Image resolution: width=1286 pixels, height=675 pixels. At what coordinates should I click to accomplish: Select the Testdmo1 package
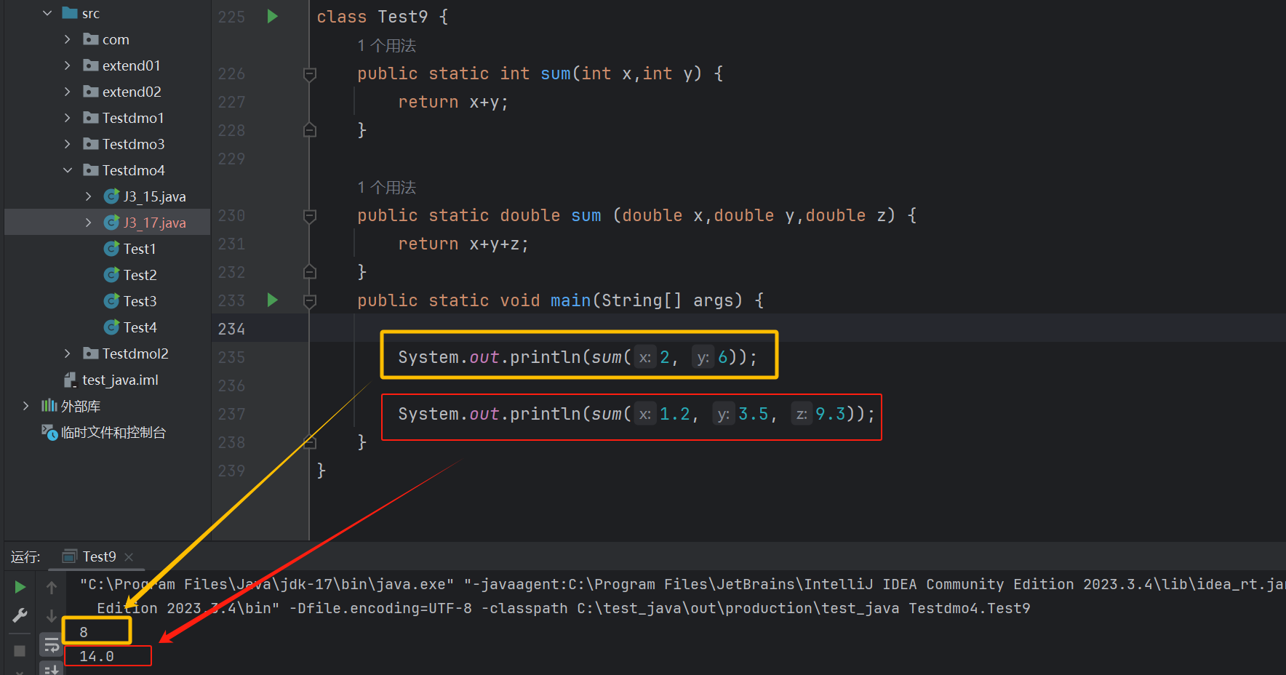(x=124, y=118)
